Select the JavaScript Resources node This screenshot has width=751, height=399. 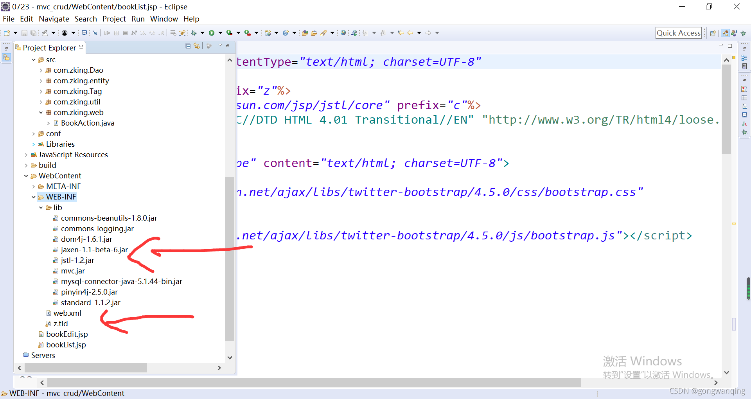73,155
